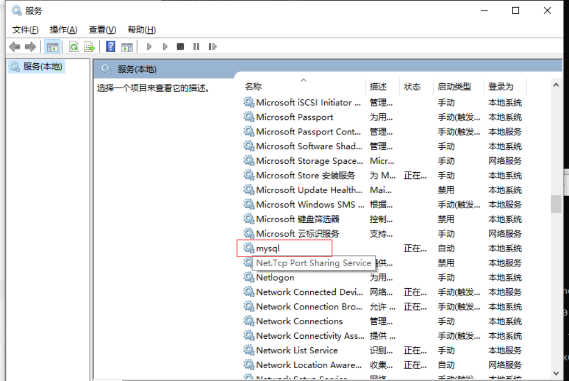This screenshot has height=381, width=569.
Task: Toggle the show/hide action pane icon
Action: (127, 47)
